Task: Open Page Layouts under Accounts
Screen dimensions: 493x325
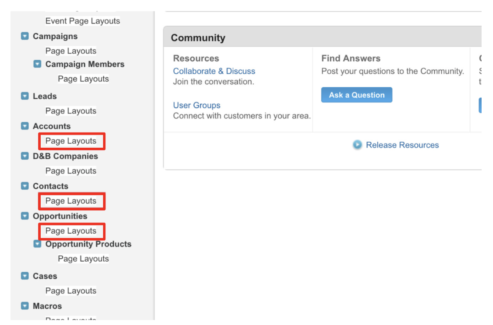Action: (71, 141)
